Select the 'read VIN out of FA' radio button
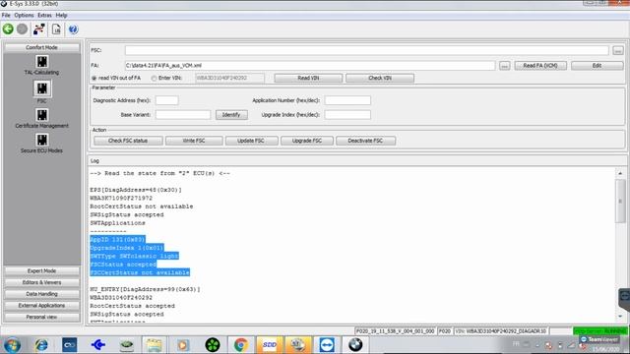The width and height of the screenshot is (630, 354). pos(94,79)
